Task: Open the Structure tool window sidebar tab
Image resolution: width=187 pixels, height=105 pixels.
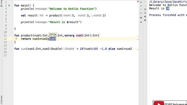Action: tap(1, 100)
